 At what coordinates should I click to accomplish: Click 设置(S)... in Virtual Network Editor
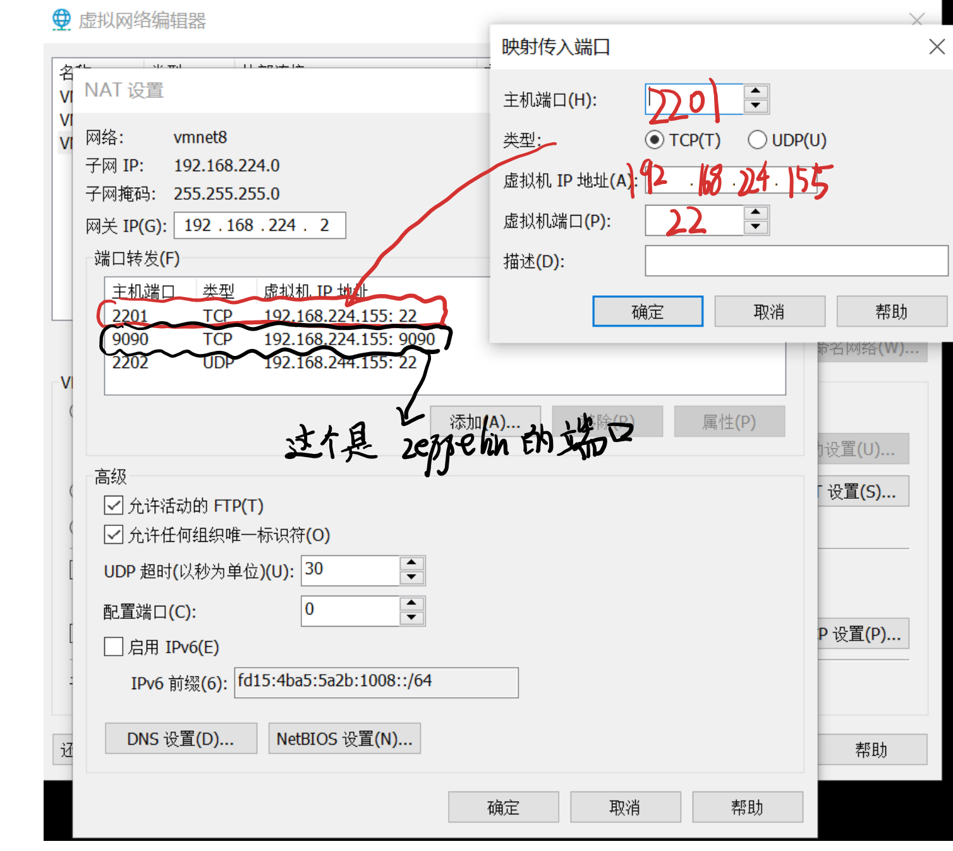[863, 491]
